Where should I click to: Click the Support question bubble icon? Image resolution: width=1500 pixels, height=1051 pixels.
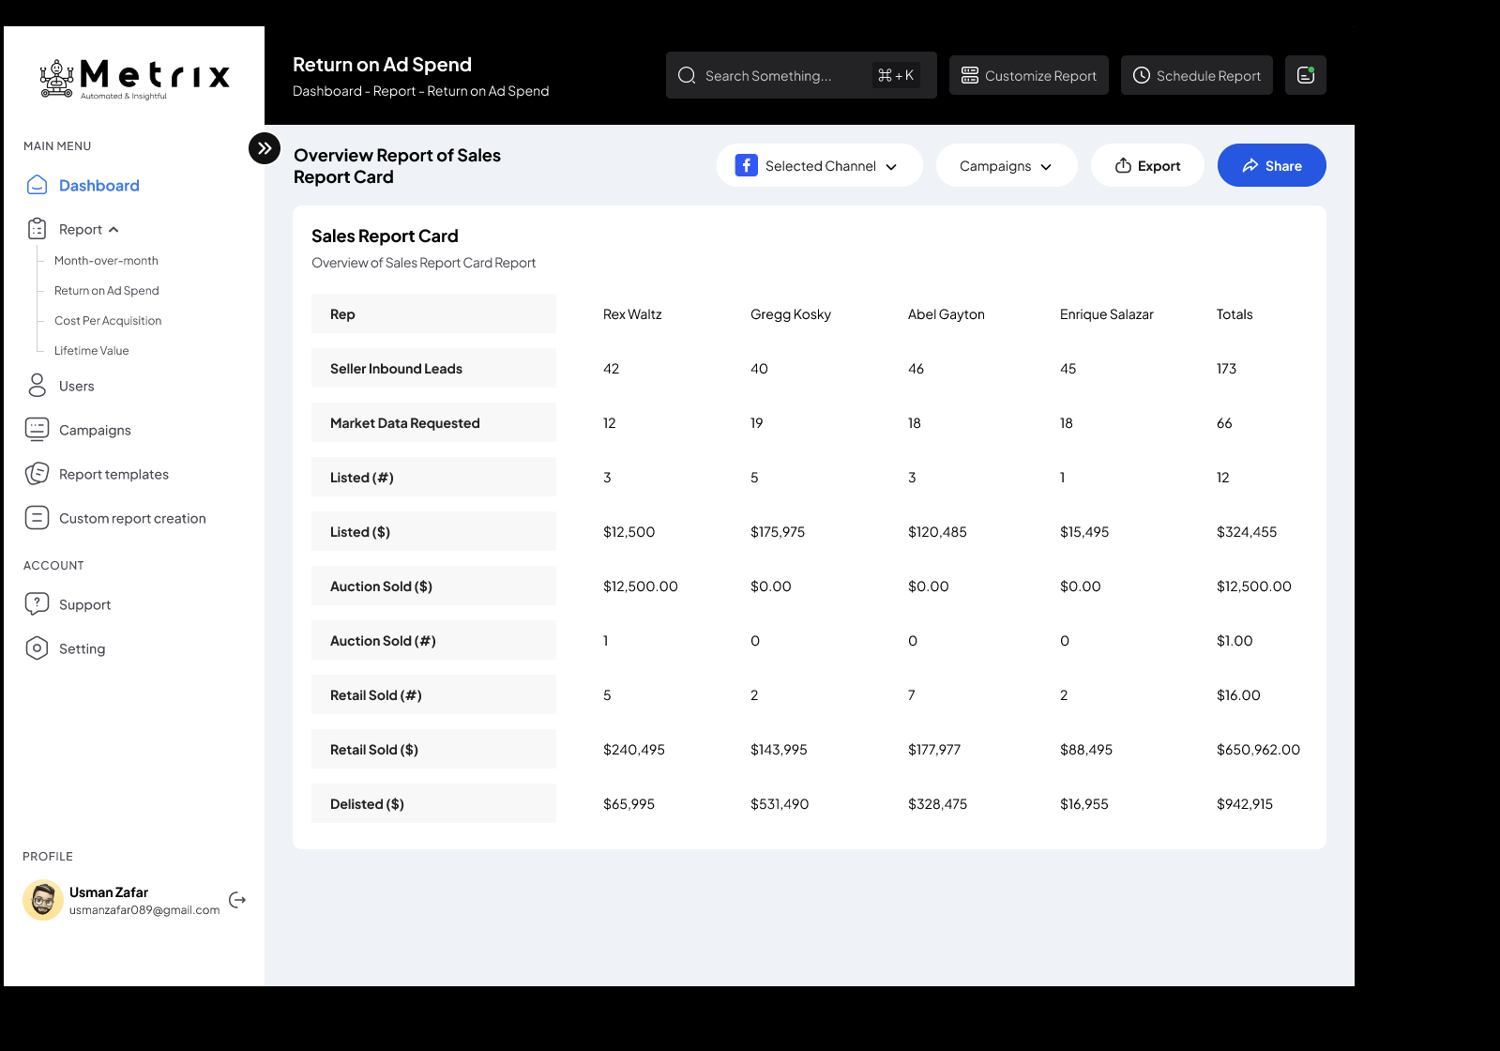pyautogui.click(x=37, y=604)
